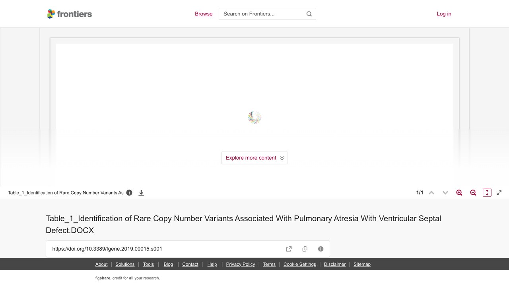Screen dimensions: 509x286
Task: Show DOI information icon
Action: pos(321,249)
